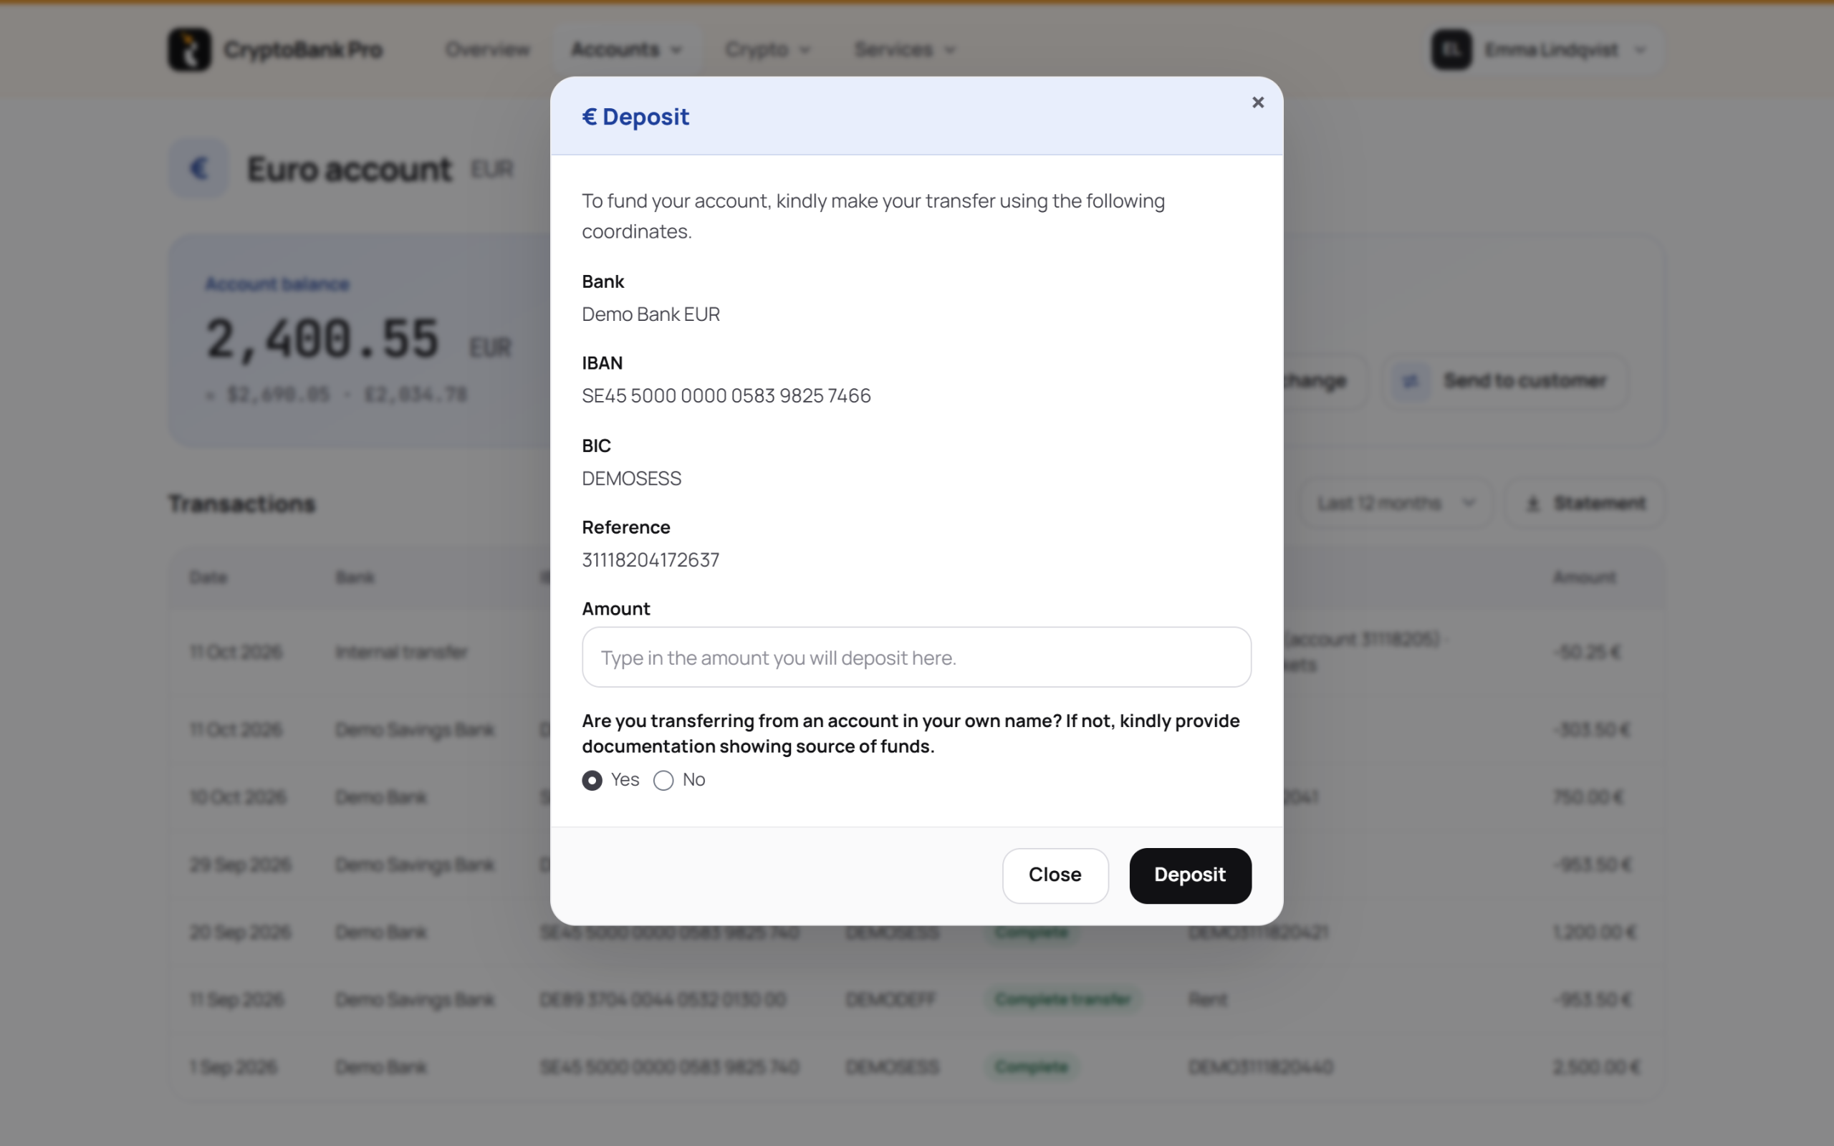The image size is (1834, 1146).
Task: Select the Yes radio button
Action: click(x=592, y=780)
